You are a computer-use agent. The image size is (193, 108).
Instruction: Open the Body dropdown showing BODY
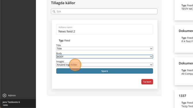coord(105,56)
